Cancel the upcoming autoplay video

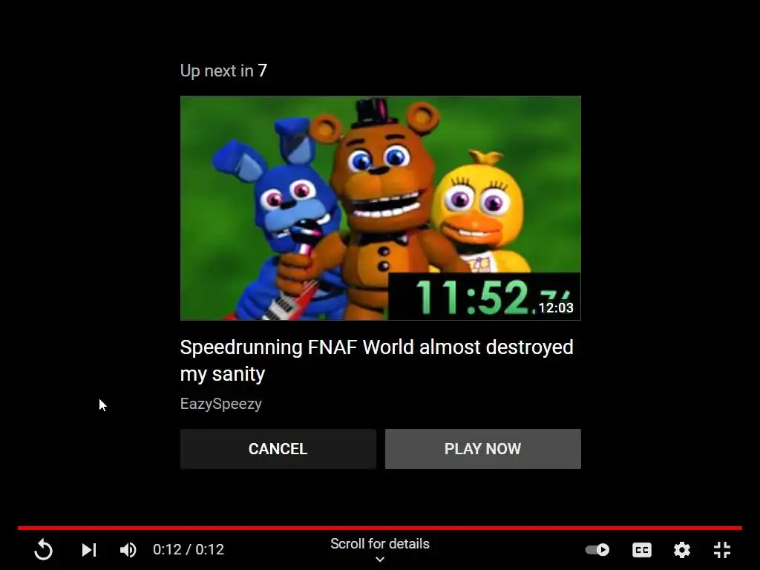278,449
